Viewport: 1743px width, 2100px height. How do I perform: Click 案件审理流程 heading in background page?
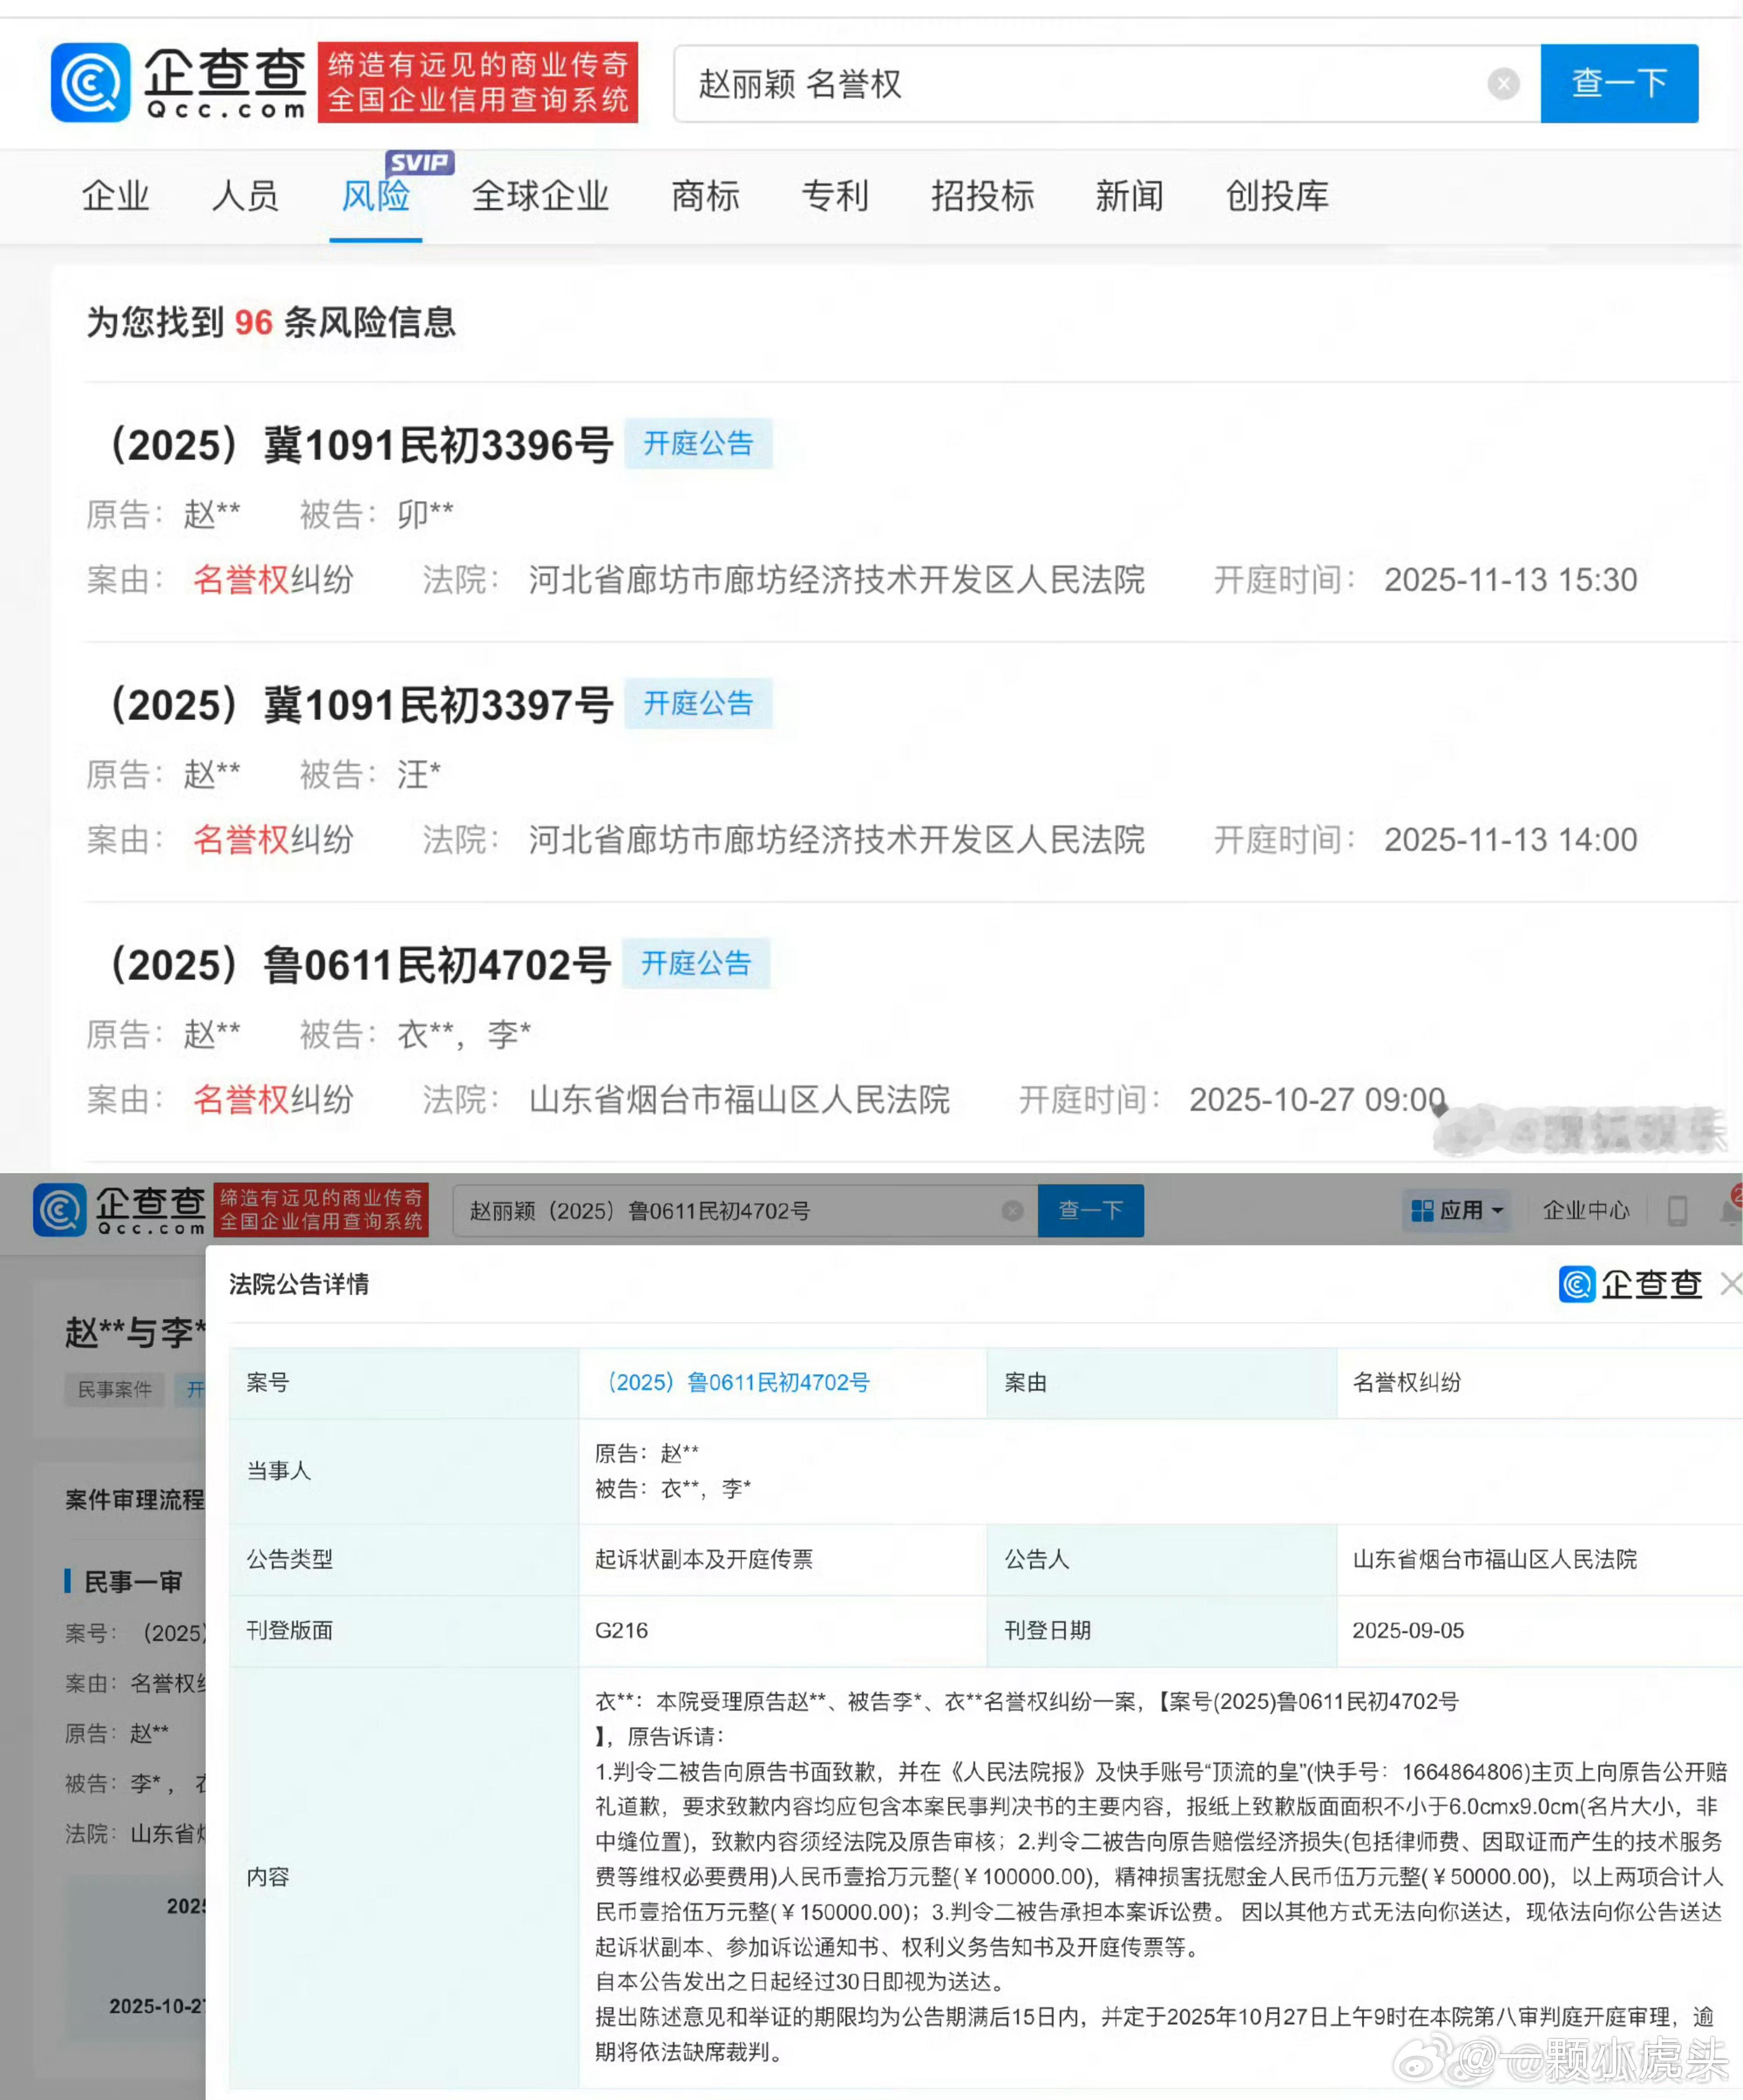click(x=134, y=1500)
